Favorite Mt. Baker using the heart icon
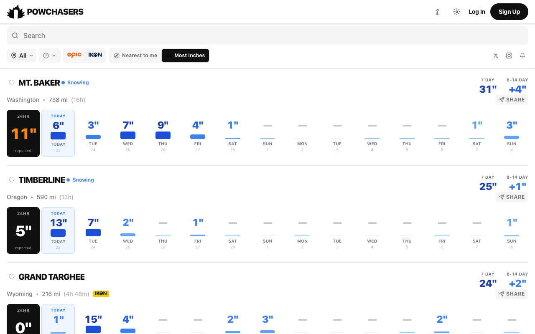 tap(12, 82)
